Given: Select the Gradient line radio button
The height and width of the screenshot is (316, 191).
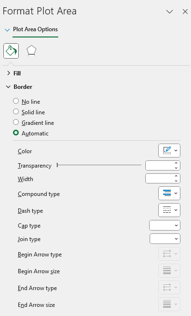Looking at the screenshot, I should click(x=16, y=122).
